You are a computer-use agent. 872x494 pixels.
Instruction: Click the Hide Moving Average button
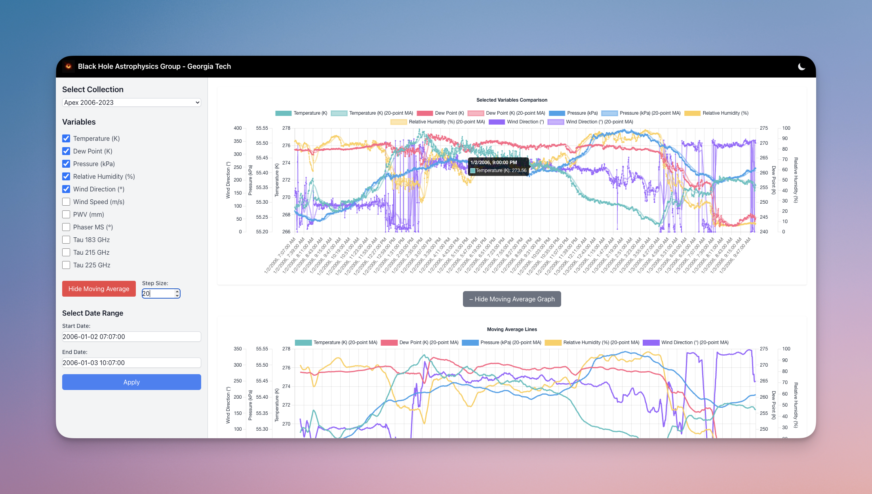pyautogui.click(x=98, y=289)
